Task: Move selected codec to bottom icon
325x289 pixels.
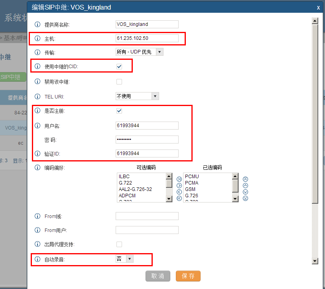Action: click(x=245, y=198)
